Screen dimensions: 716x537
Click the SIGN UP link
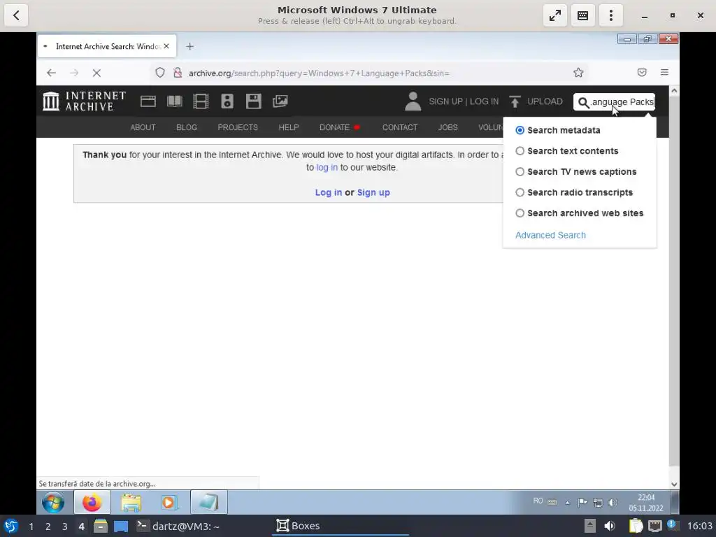(x=445, y=101)
